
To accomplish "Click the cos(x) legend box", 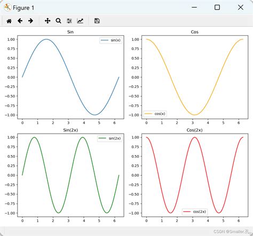I will coord(155,113).
